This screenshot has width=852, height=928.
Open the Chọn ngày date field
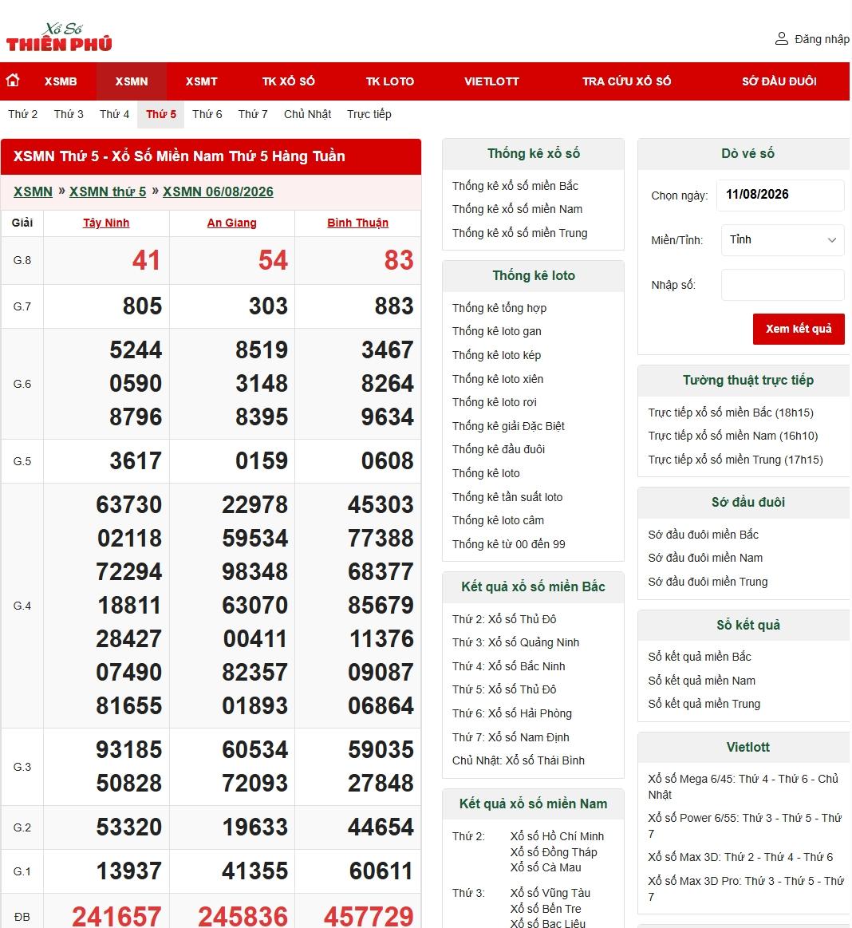click(x=780, y=195)
